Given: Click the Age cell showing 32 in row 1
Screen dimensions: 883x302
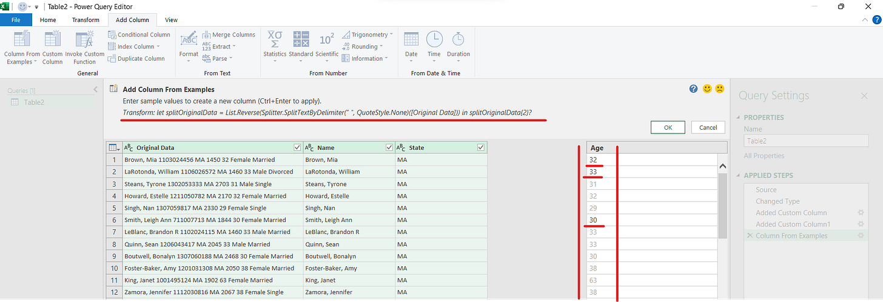Looking at the screenshot, I should pyautogui.click(x=652, y=159).
